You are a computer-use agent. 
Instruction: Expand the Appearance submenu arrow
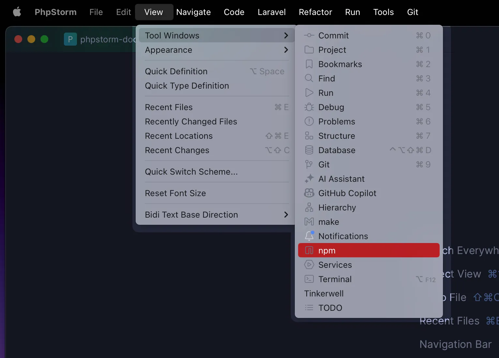point(286,50)
